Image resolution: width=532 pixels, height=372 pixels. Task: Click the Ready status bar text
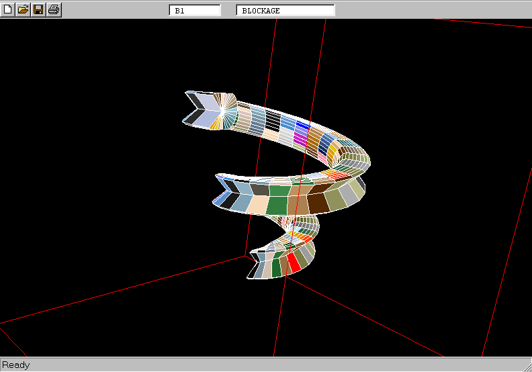click(16, 365)
